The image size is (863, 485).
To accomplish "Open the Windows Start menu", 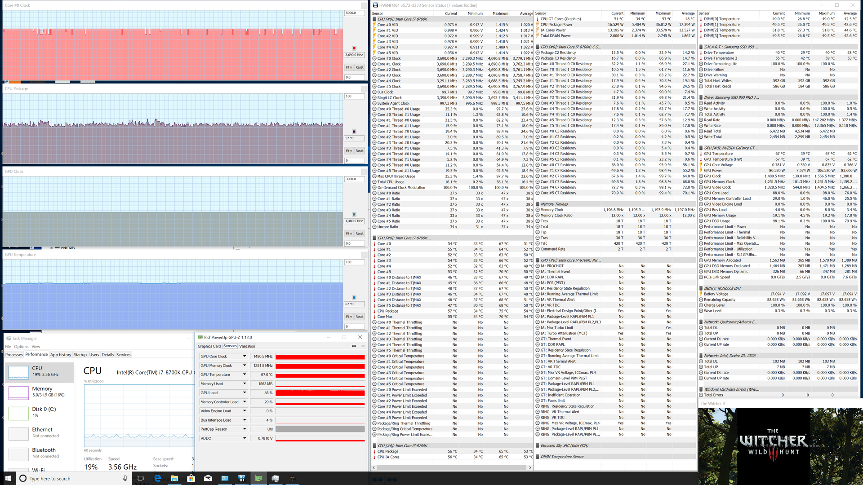I will [x=8, y=478].
